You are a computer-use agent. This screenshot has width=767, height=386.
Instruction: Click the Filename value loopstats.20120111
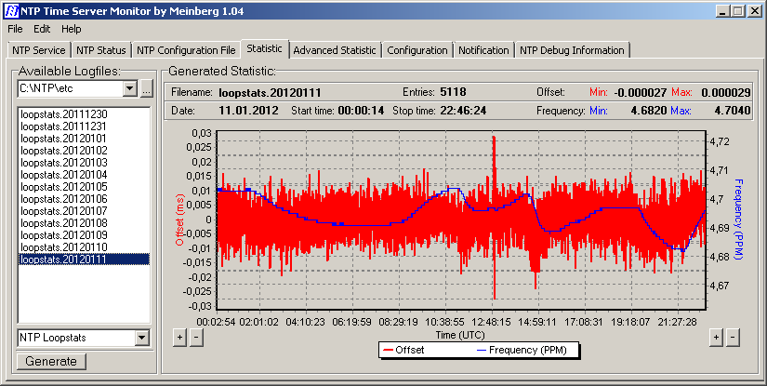[270, 92]
